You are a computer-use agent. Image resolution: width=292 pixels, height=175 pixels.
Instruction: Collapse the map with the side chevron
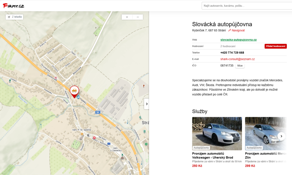(x=147, y=104)
